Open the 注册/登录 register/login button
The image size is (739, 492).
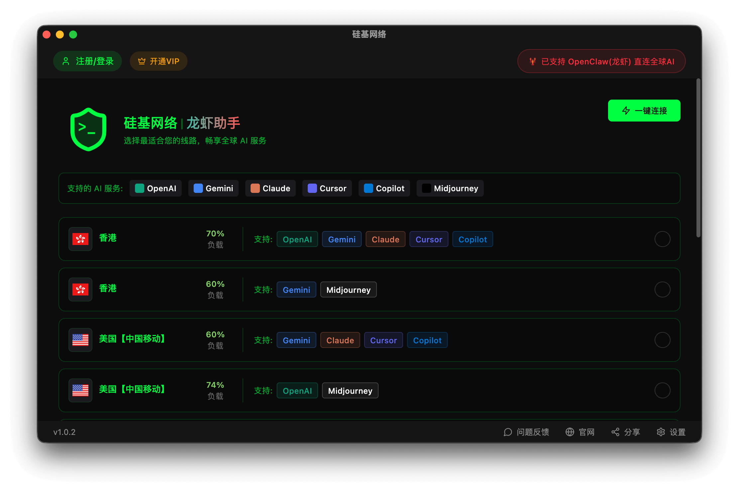(87, 61)
